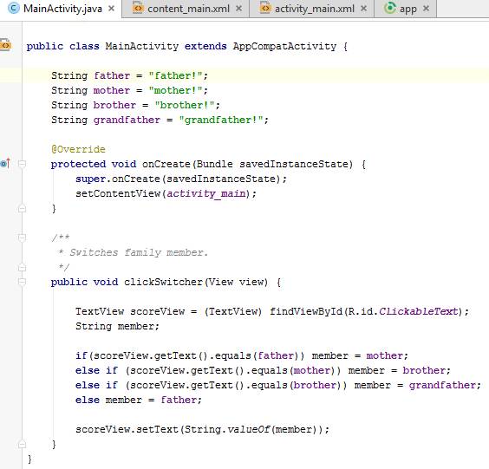
Task: Click the content_main.xml file icon
Action: click(138, 8)
